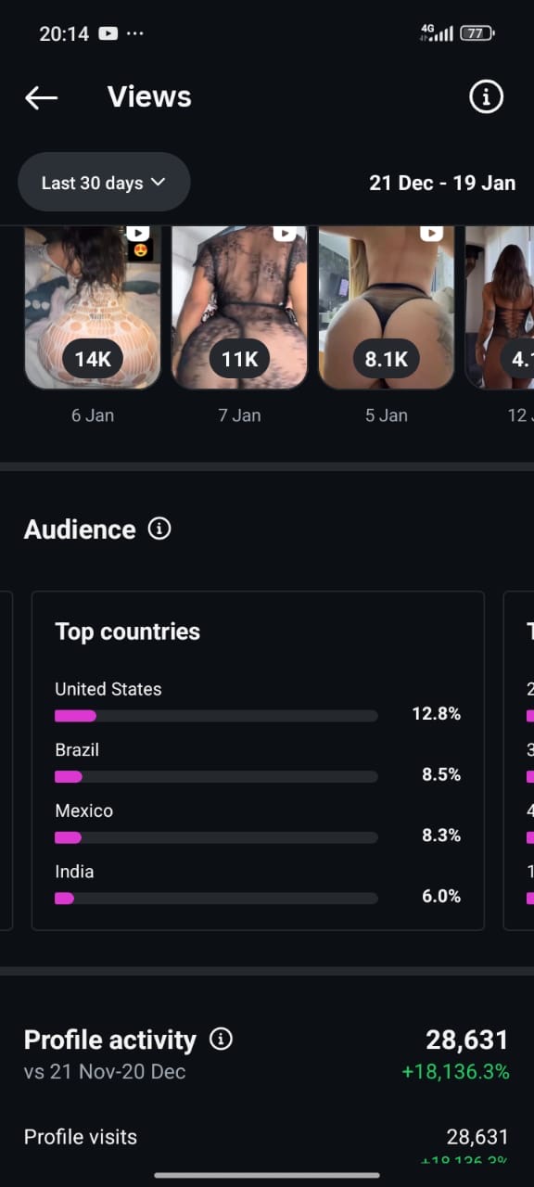This screenshot has width=534, height=1187.
Task: Tap the reel icon on the 11K thumbnail
Action: (285, 234)
